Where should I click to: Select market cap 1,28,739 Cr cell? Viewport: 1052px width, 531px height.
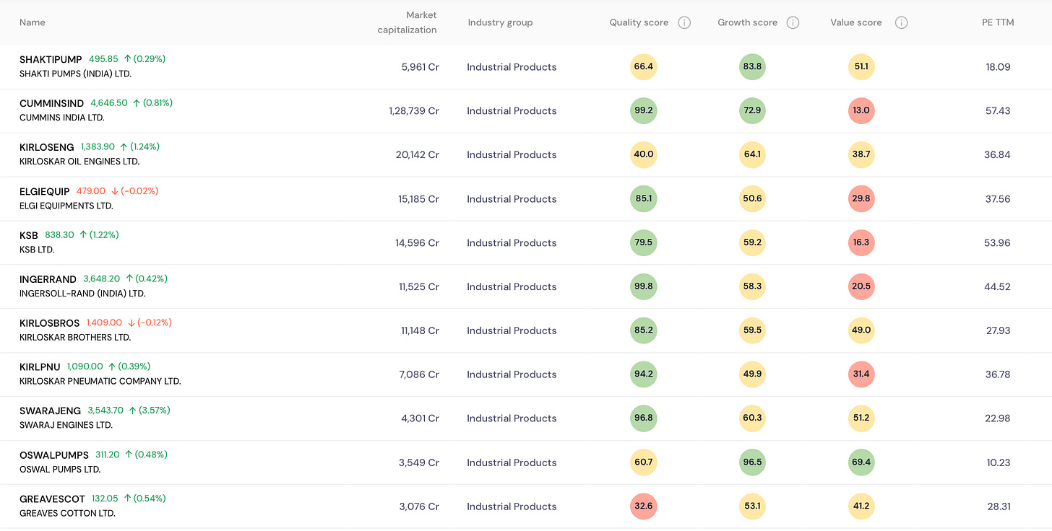coord(414,111)
